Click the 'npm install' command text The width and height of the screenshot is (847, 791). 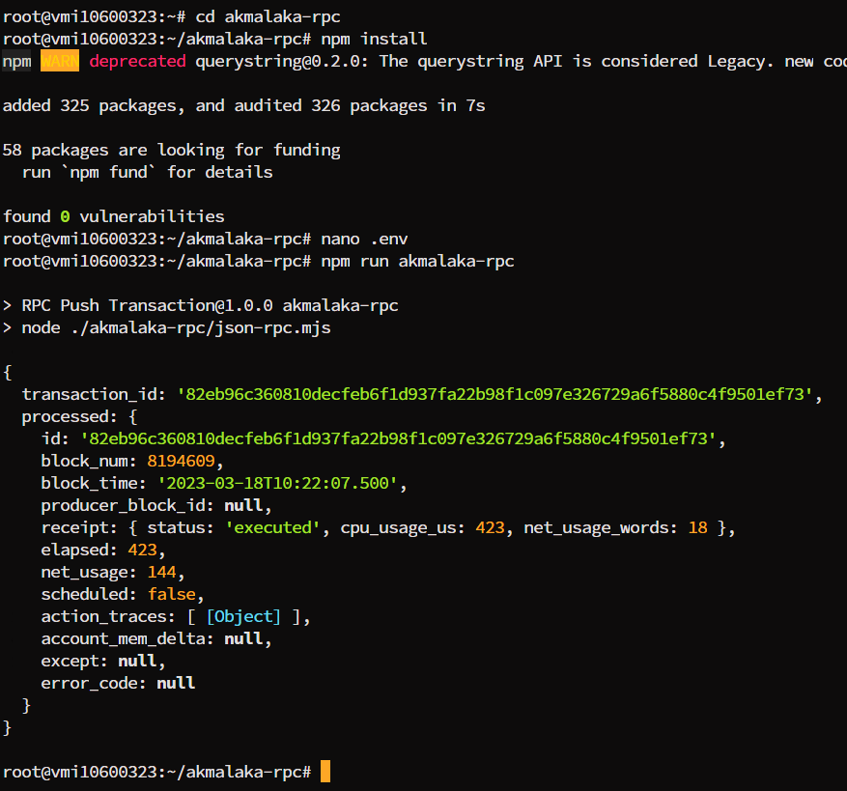374,39
